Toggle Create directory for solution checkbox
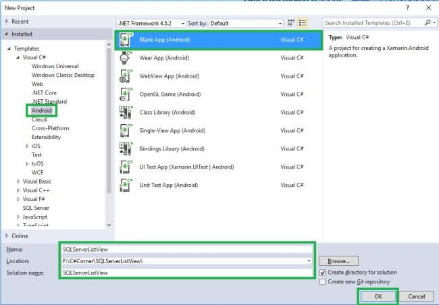 pos(323,272)
